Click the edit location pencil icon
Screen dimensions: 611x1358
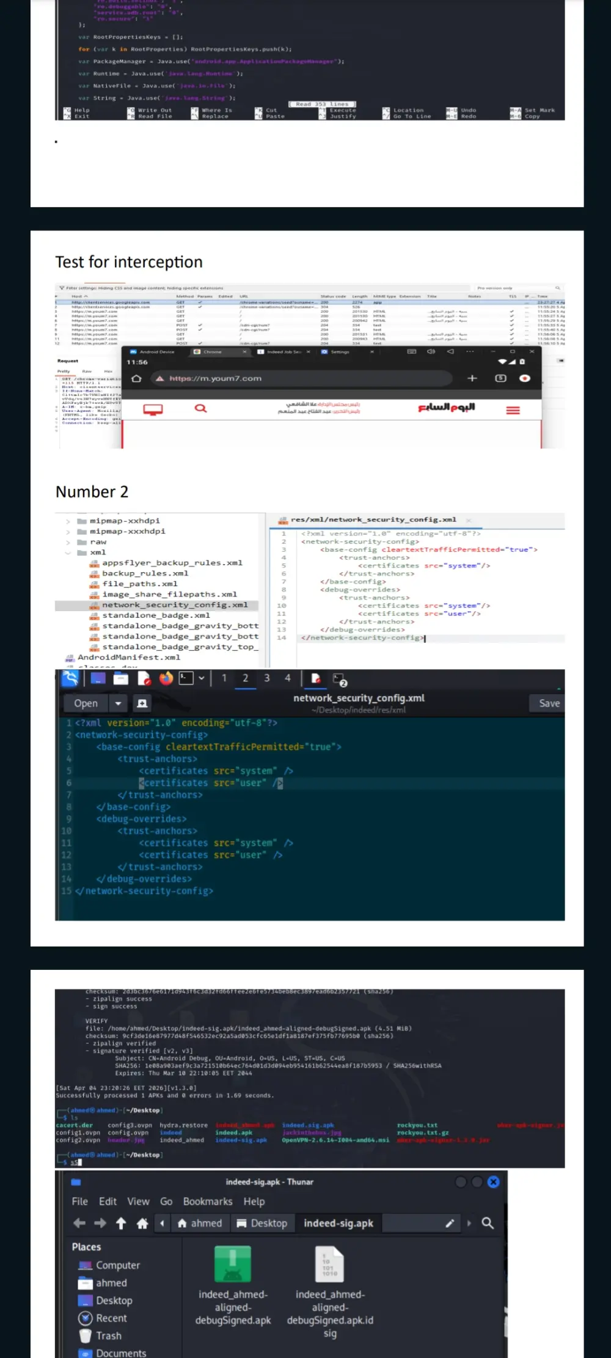pyautogui.click(x=450, y=1223)
